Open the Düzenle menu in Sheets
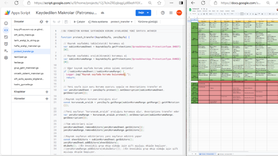The width and height of the screenshot is (278, 156). point(199,11)
